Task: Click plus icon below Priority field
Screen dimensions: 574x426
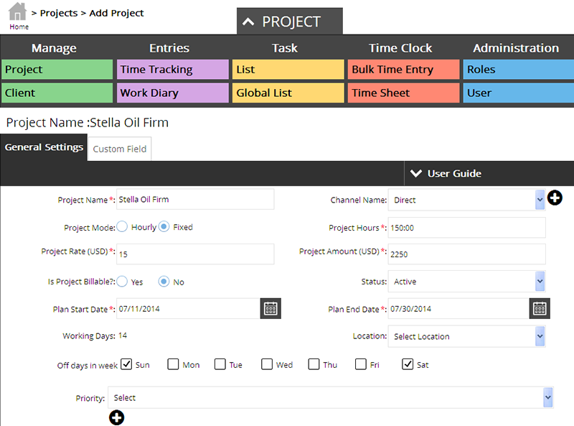Action: 116,417
